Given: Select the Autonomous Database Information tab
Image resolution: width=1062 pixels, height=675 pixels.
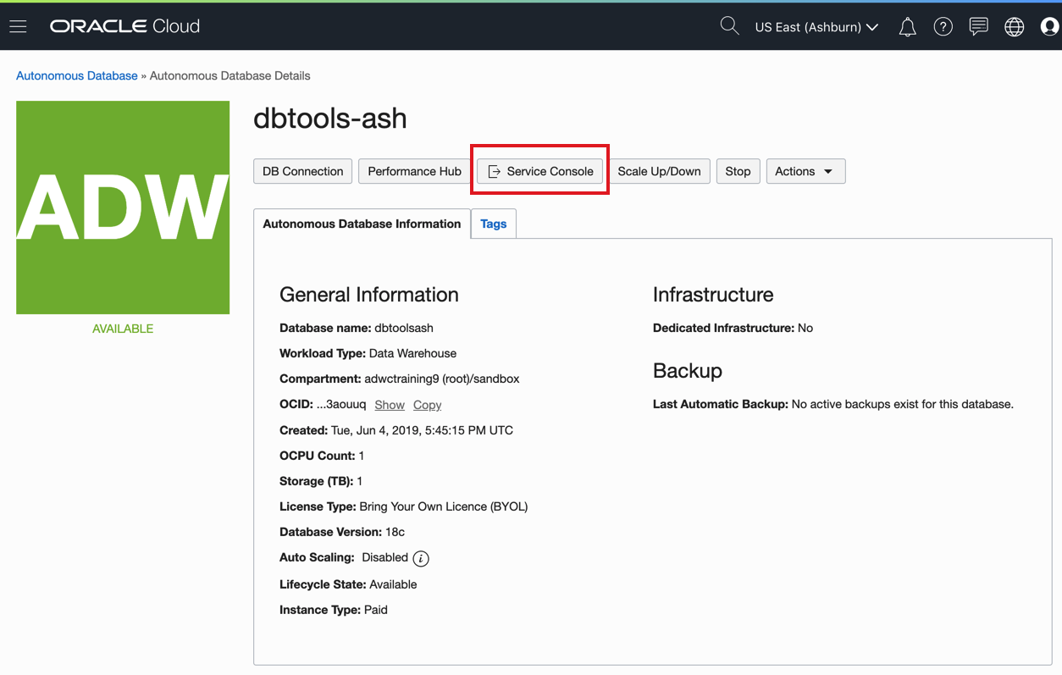Looking at the screenshot, I should pos(362,224).
